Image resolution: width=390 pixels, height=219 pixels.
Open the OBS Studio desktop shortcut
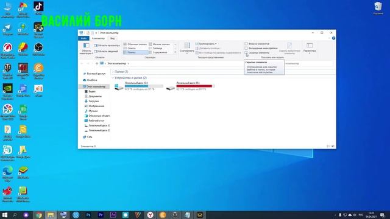click(x=38, y=49)
